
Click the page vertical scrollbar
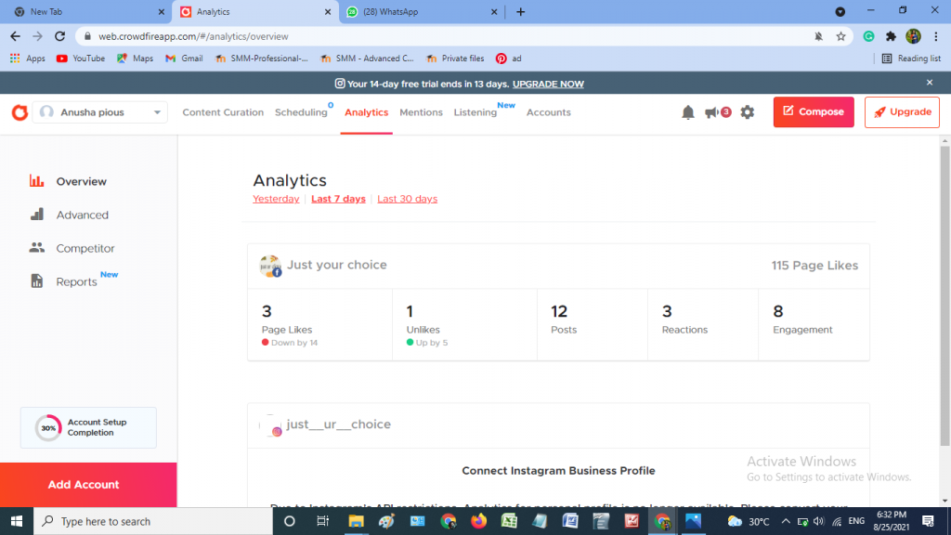tap(944, 295)
